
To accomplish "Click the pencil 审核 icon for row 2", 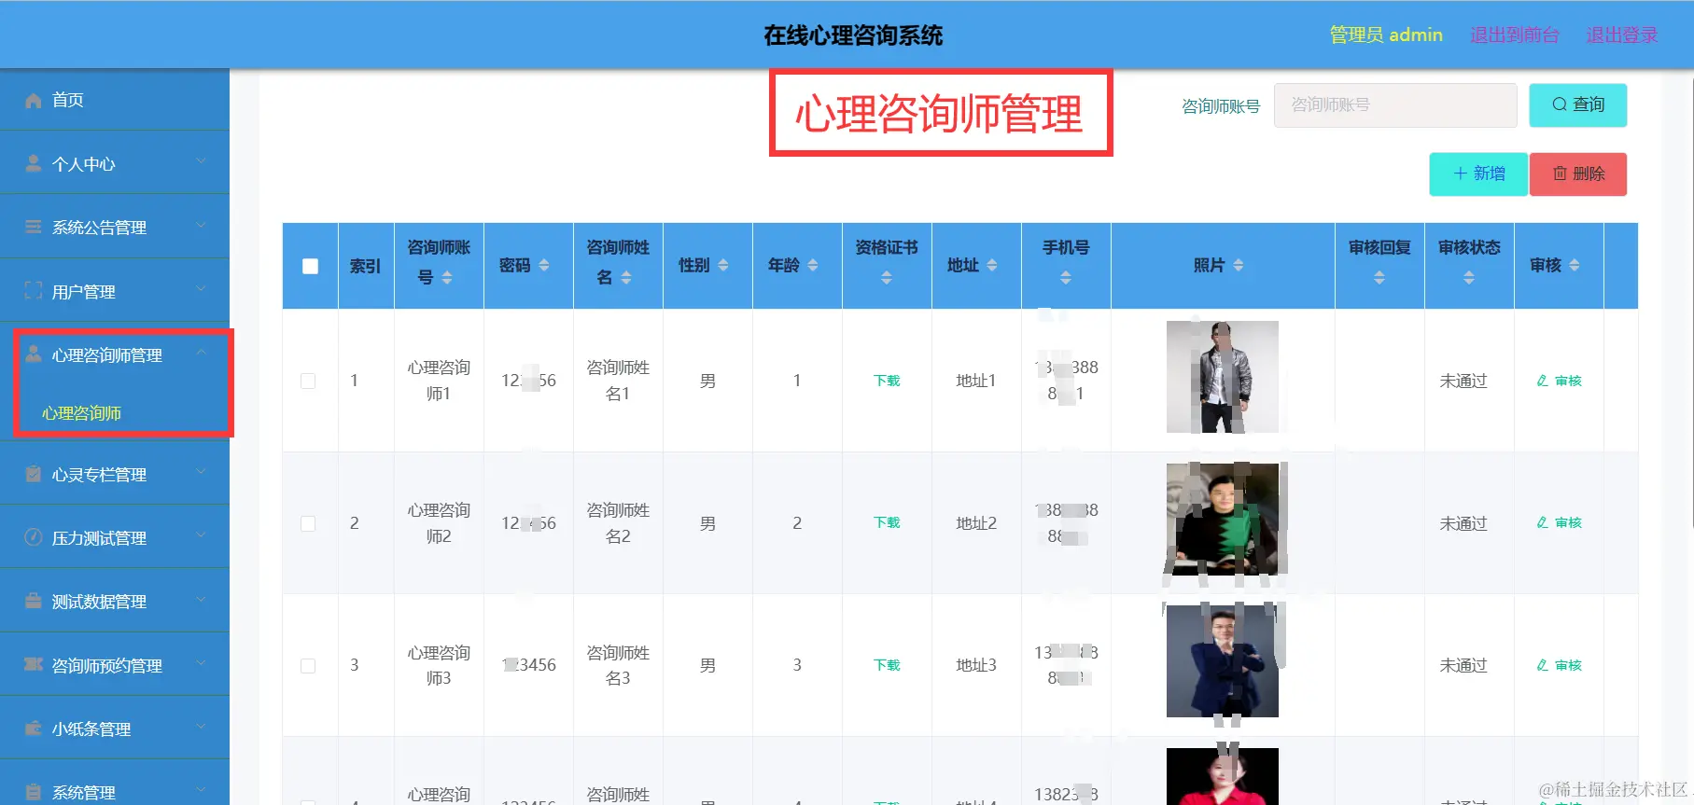I will tap(1543, 522).
